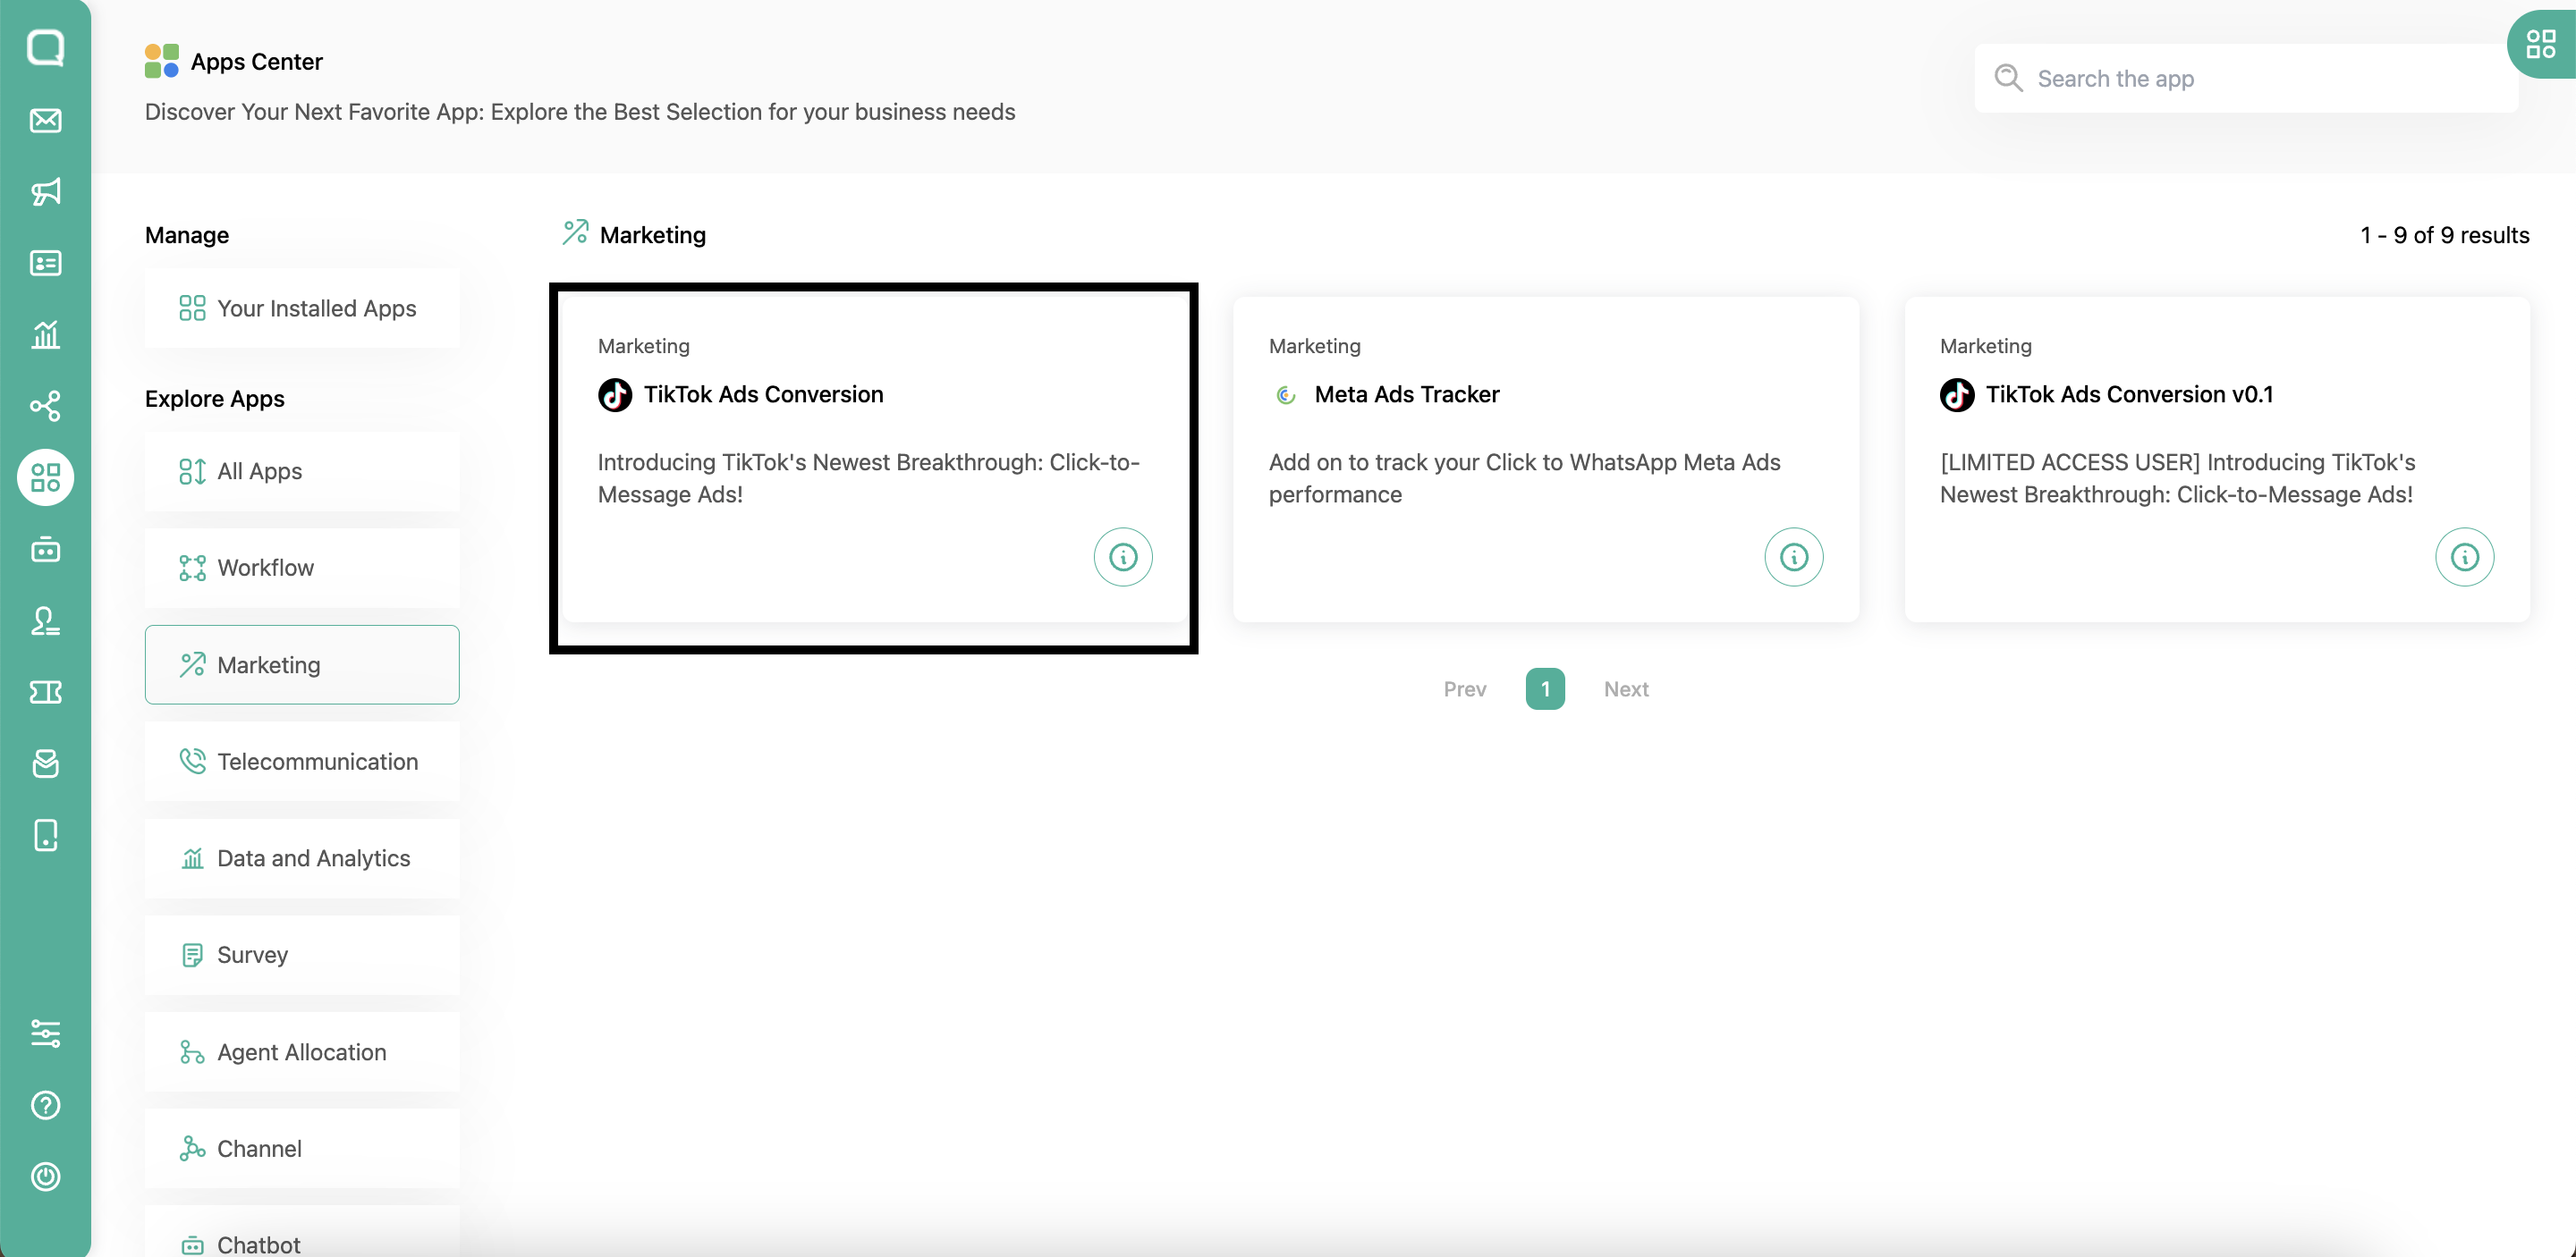Screen dimensions: 2576x1257
Task: Click the '1 - 9 of 9 results' text
Action: [x=2445, y=235]
